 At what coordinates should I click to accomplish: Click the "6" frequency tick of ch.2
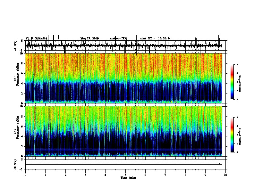coord(22,126)
